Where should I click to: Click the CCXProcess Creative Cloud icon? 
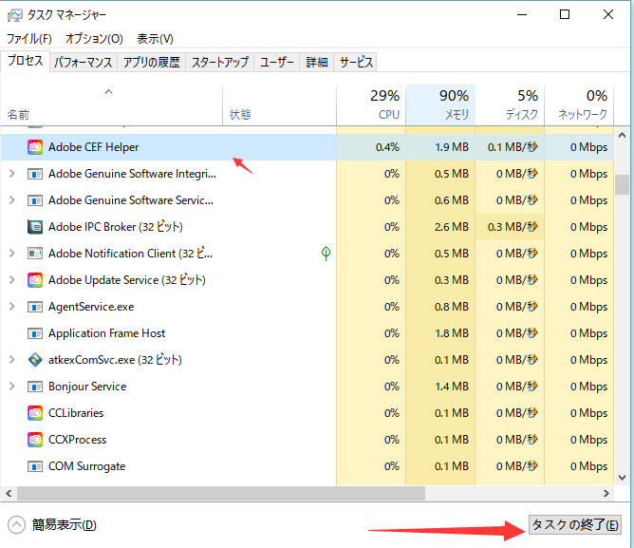click(35, 440)
